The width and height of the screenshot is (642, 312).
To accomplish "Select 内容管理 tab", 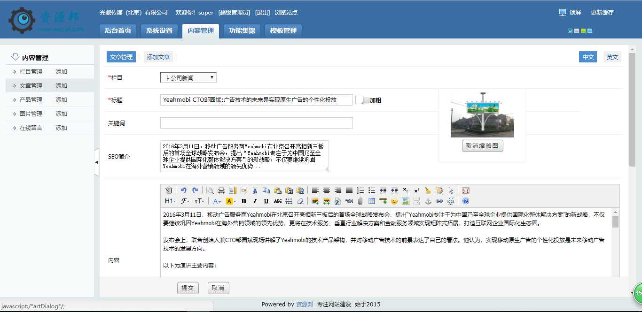I will click(201, 30).
